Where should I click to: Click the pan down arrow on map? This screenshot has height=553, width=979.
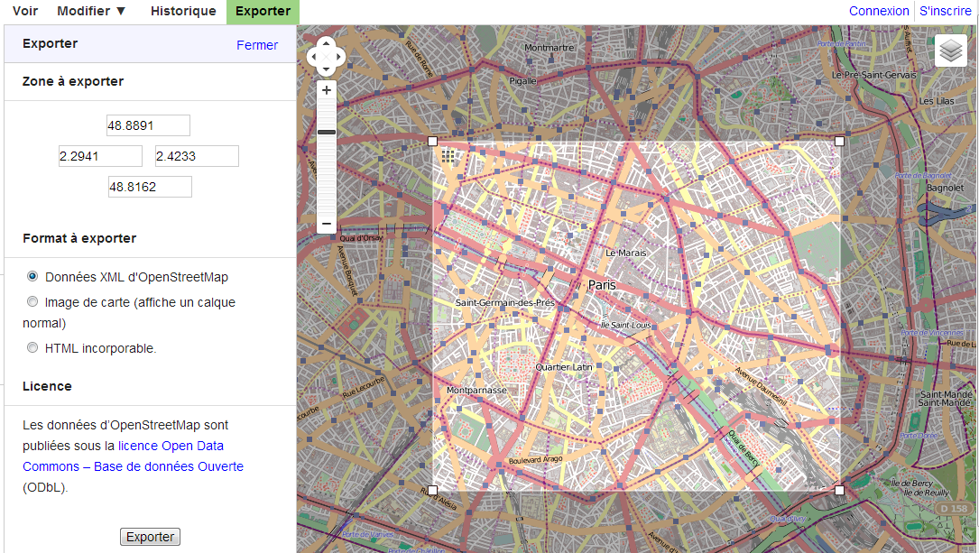(x=326, y=69)
